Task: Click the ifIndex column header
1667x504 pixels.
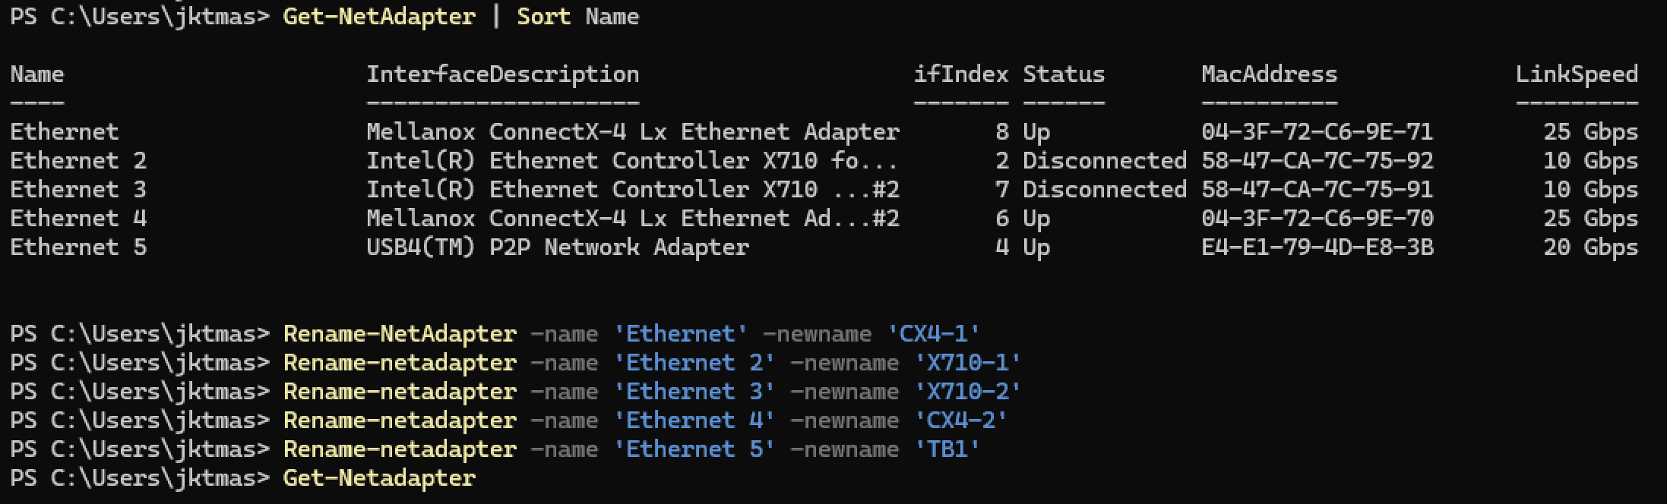Action: [960, 74]
